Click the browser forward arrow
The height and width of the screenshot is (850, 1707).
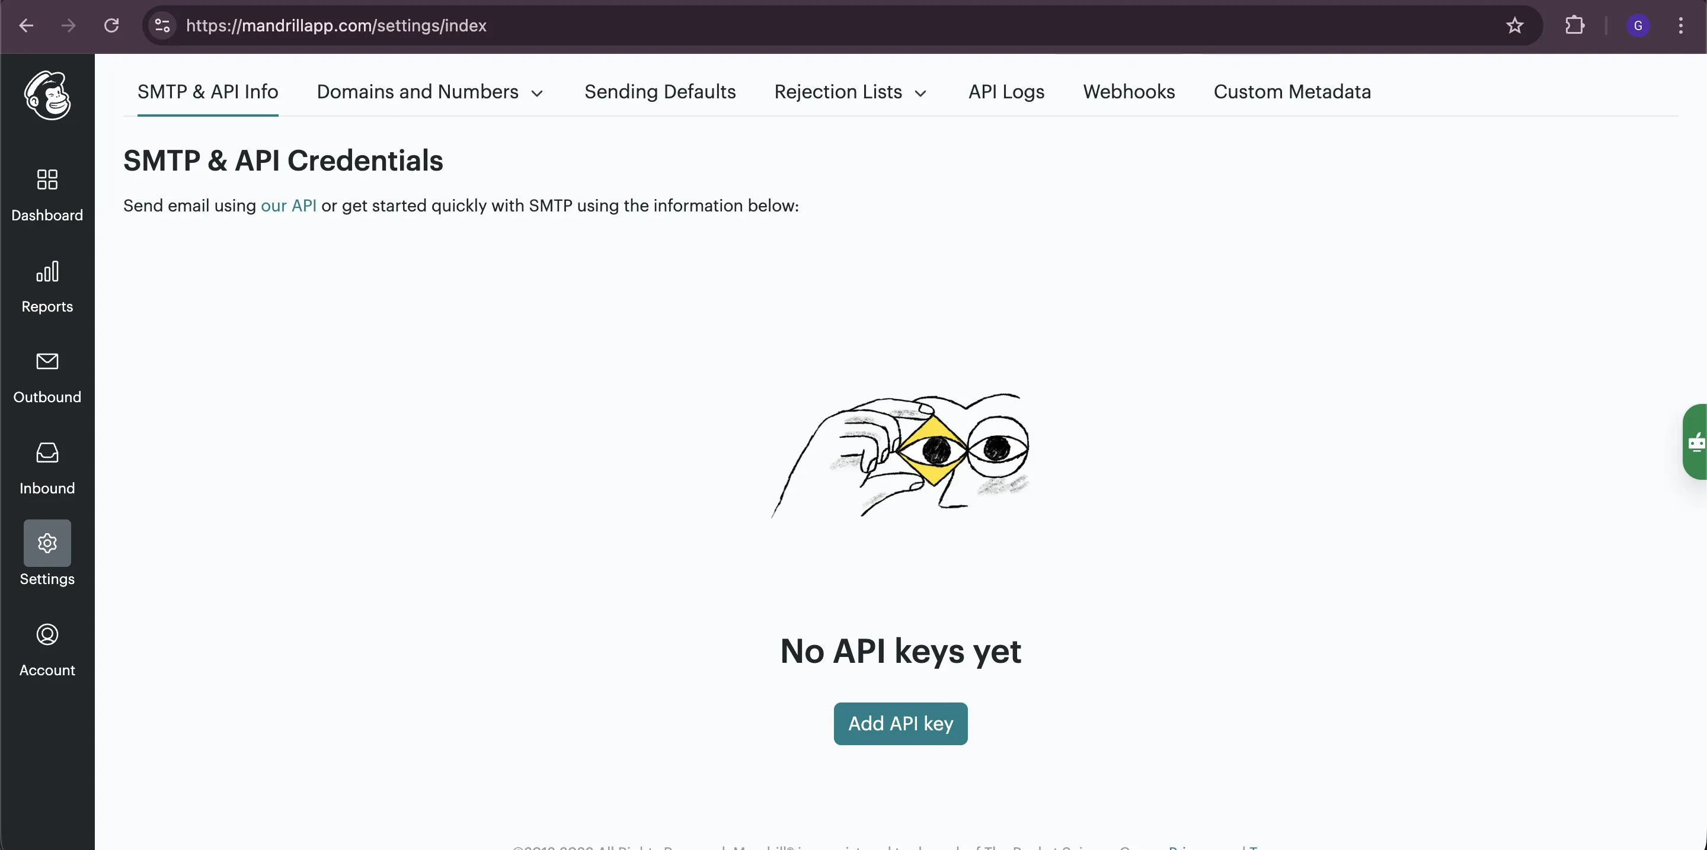point(68,26)
